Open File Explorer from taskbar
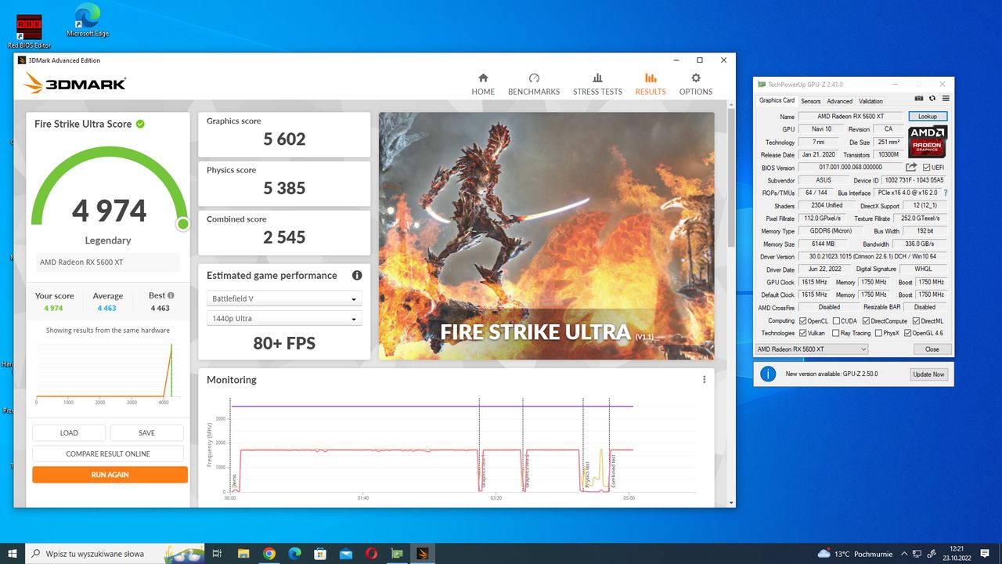1002x564 pixels. click(x=243, y=553)
